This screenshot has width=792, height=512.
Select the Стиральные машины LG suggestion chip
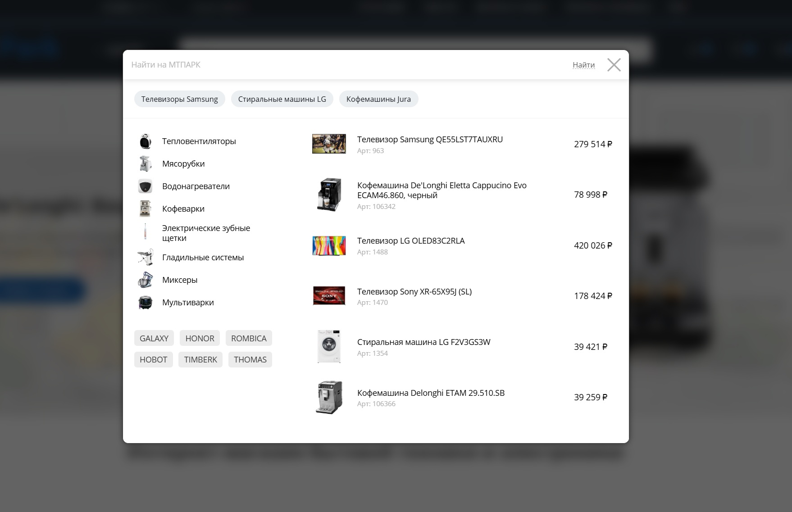pyautogui.click(x=282, y=99)
